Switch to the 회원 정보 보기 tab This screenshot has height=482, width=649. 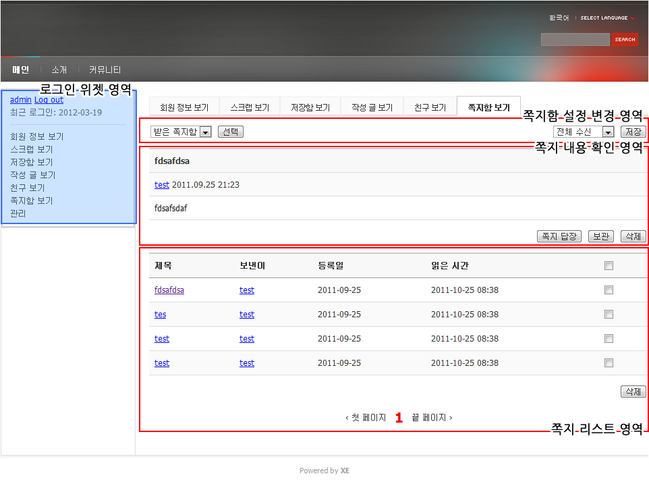(184, 107)
